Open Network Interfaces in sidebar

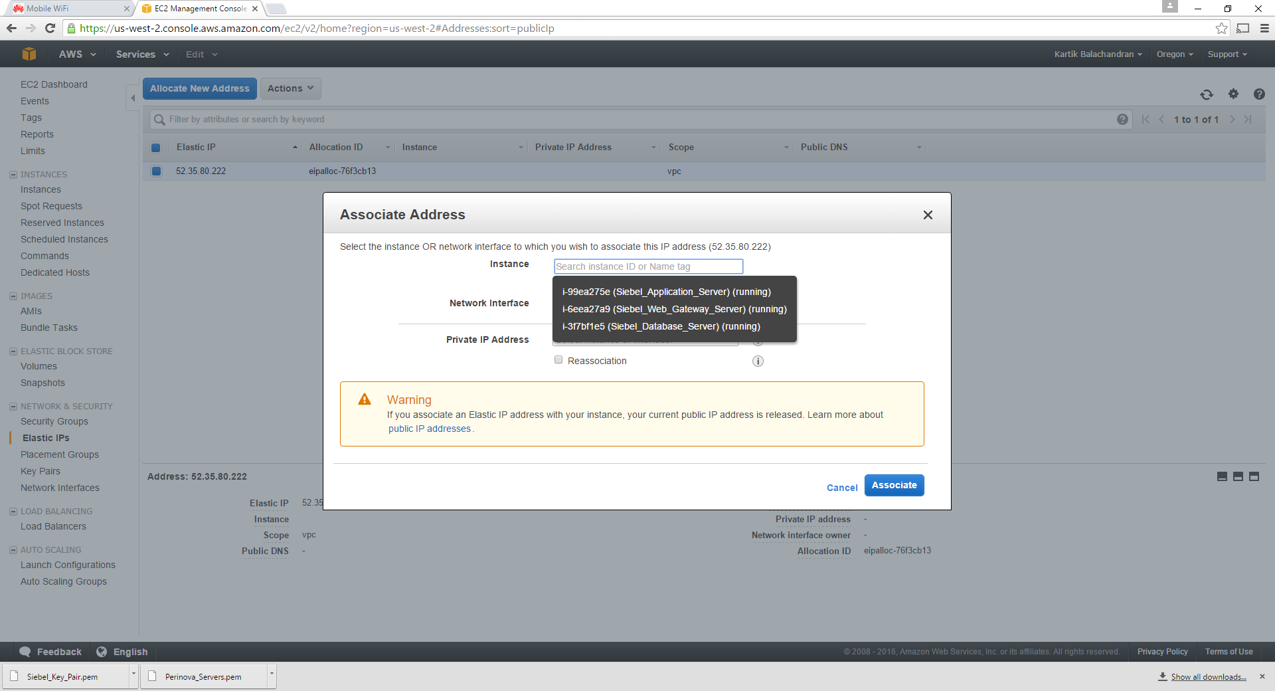60,488
